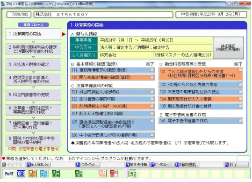This screenshot has width=252, height=182.
Task: Launch the Excel icon in bottom toolbar
Action: click(x=132, y=174)
